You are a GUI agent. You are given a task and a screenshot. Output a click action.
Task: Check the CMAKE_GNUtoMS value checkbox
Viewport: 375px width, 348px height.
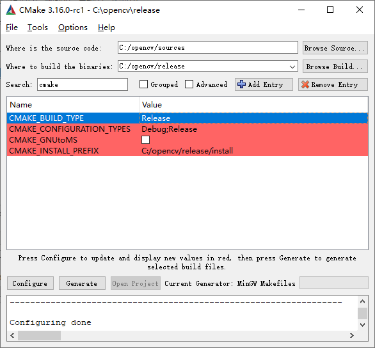tap(146, 140)
